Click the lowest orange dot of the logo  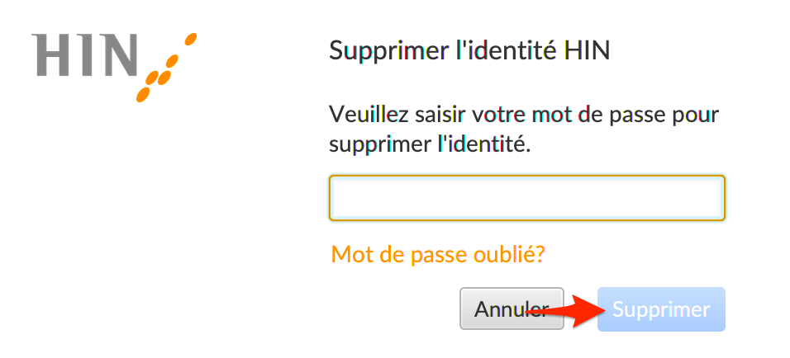tap(144, 94)
